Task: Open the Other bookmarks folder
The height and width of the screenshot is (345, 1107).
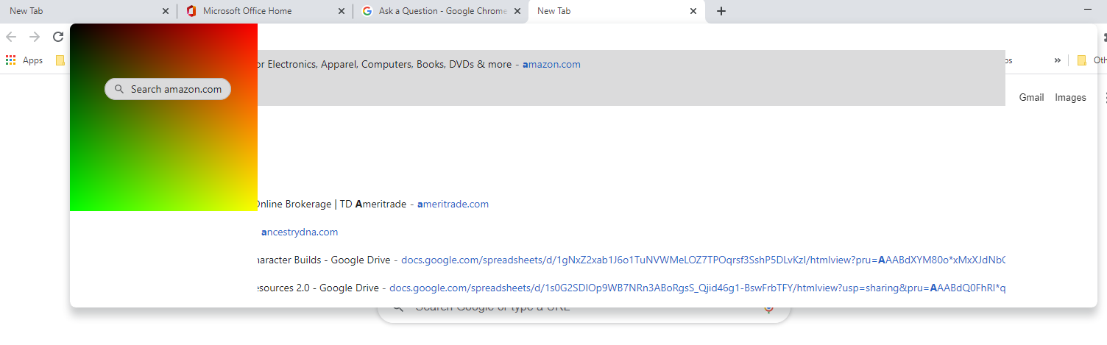Action: tap(1092, 60)
